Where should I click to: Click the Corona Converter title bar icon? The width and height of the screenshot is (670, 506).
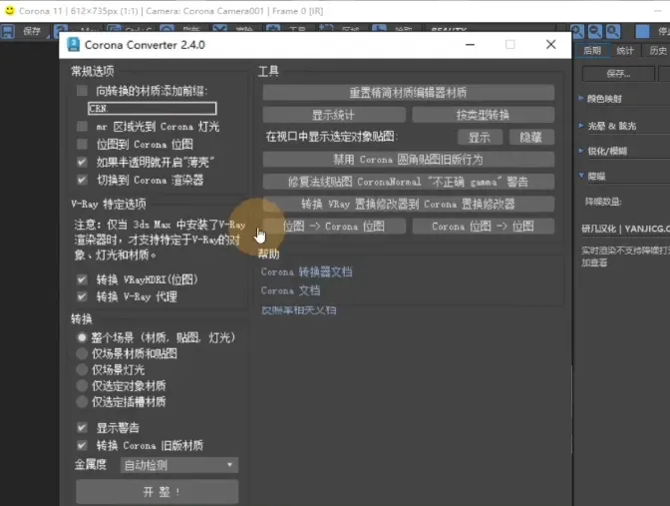pos(74,45)
